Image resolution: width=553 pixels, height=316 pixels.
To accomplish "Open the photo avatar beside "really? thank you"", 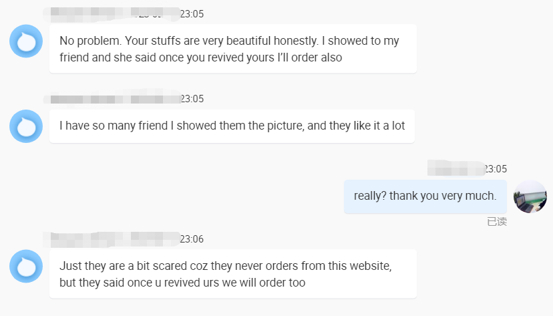I will pyautogui.click(x=530, y=196).
